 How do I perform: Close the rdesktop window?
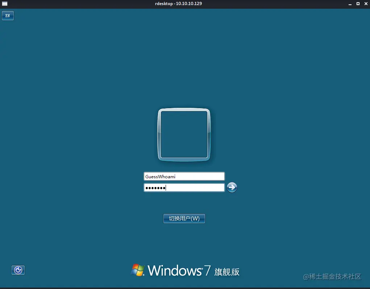(366, 4)
